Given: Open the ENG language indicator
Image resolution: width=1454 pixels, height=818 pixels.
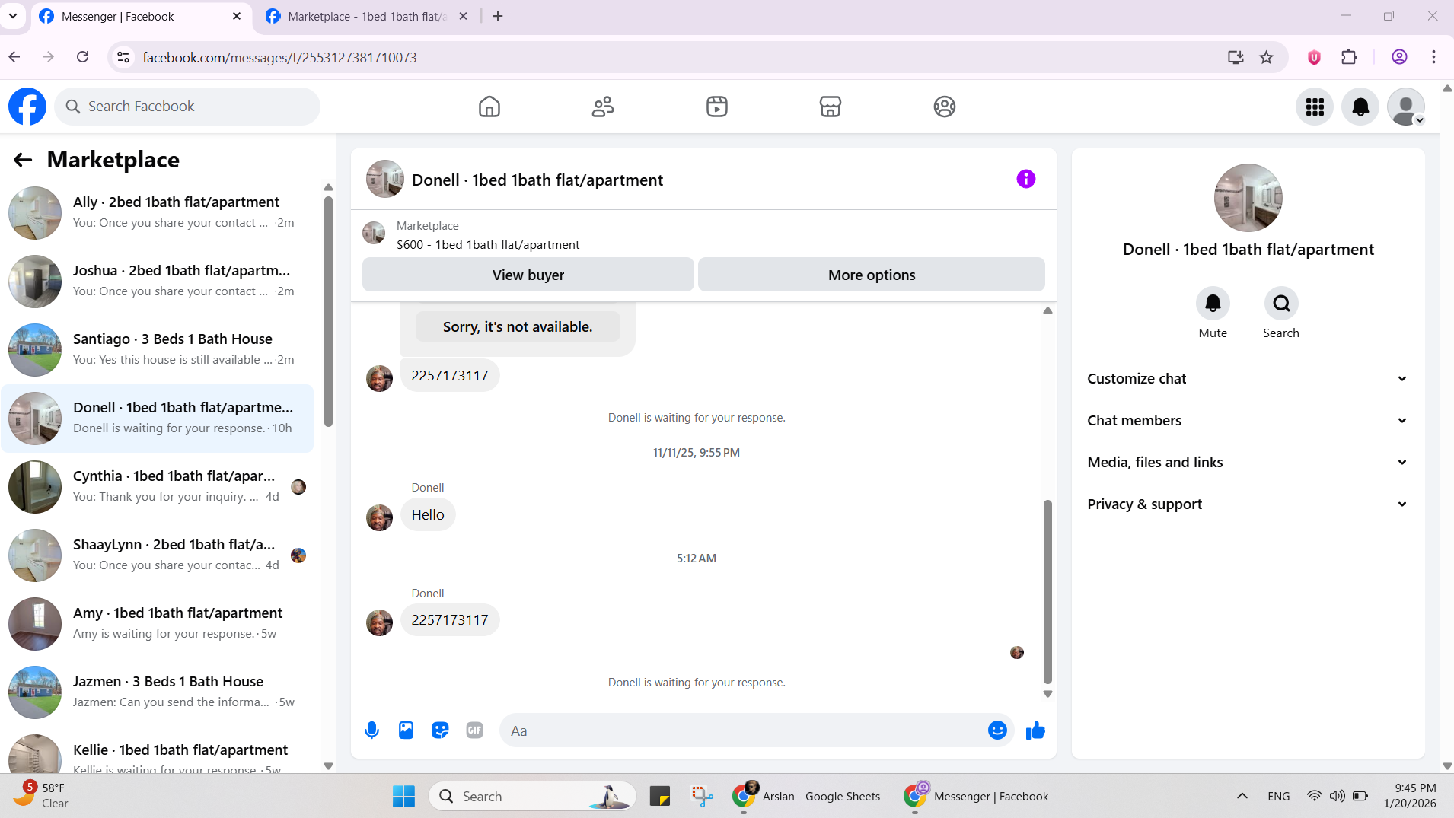Looking at the screenshot, I should click(x=1279, y=797).
